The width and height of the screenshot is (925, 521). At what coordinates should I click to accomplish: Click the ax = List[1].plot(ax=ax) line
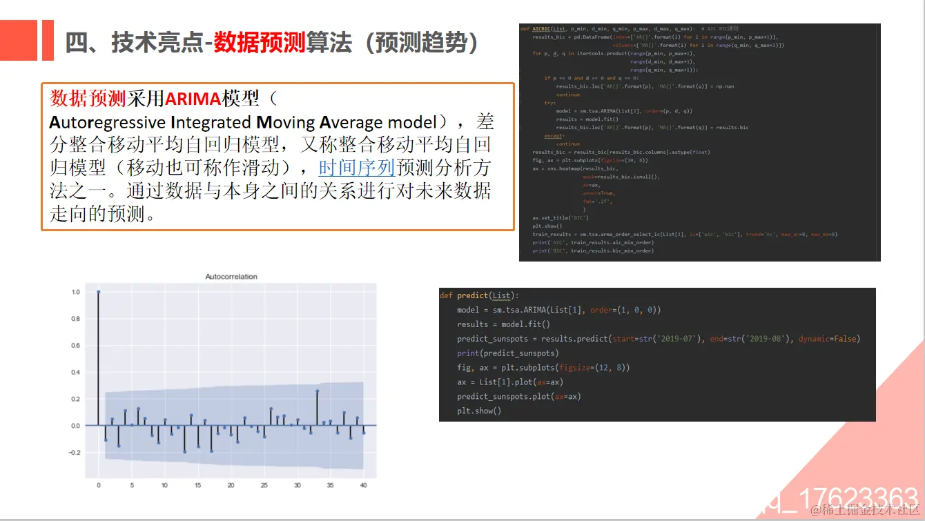click(510, 382)
